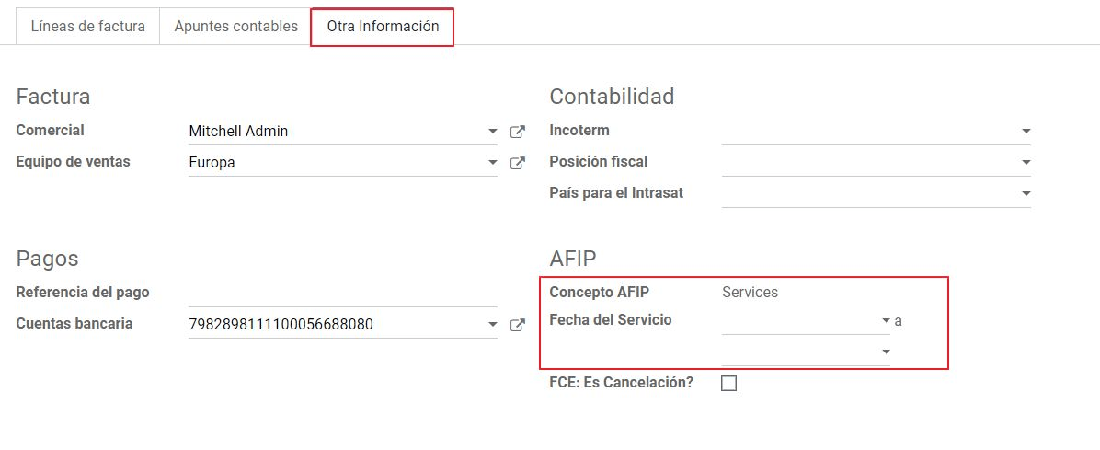Switch to the Apuntes contables tab
Image resolution: width=1100 pixels, height=450 pixels.
pos(236,27)
